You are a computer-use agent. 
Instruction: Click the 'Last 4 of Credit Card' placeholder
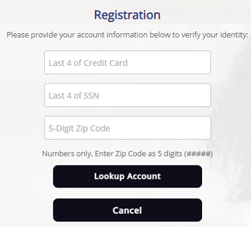(88, 63)
